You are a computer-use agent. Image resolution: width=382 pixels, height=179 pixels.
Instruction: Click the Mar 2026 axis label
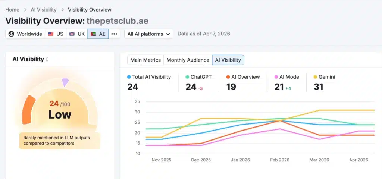point(319,160)
